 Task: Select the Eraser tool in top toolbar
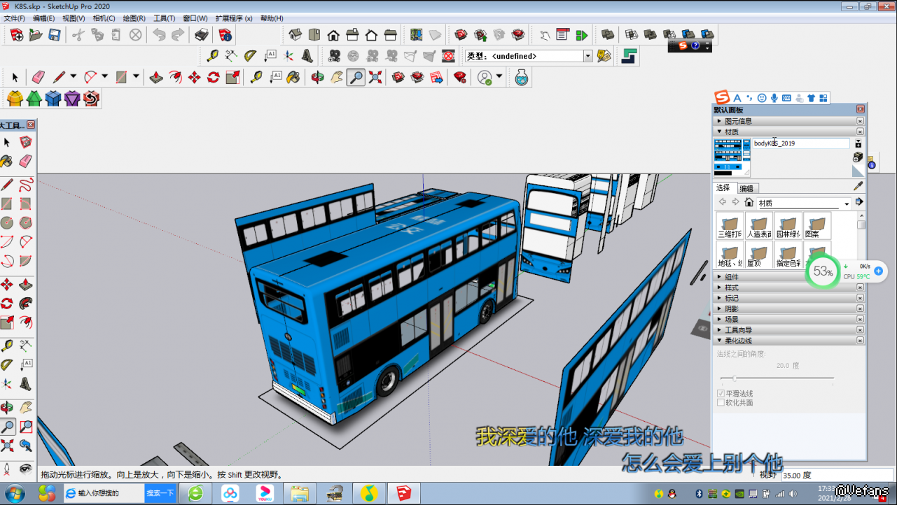click(x=39, y=77)
